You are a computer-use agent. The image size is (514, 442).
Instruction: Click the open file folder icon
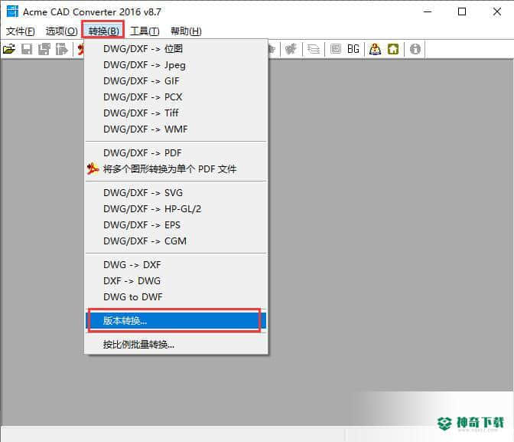(9, 49)
